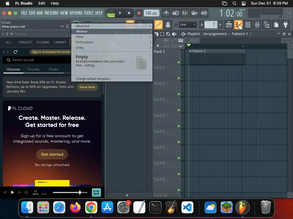
Task: Click the 140.000 tempo field
Action: click(152, 13)
